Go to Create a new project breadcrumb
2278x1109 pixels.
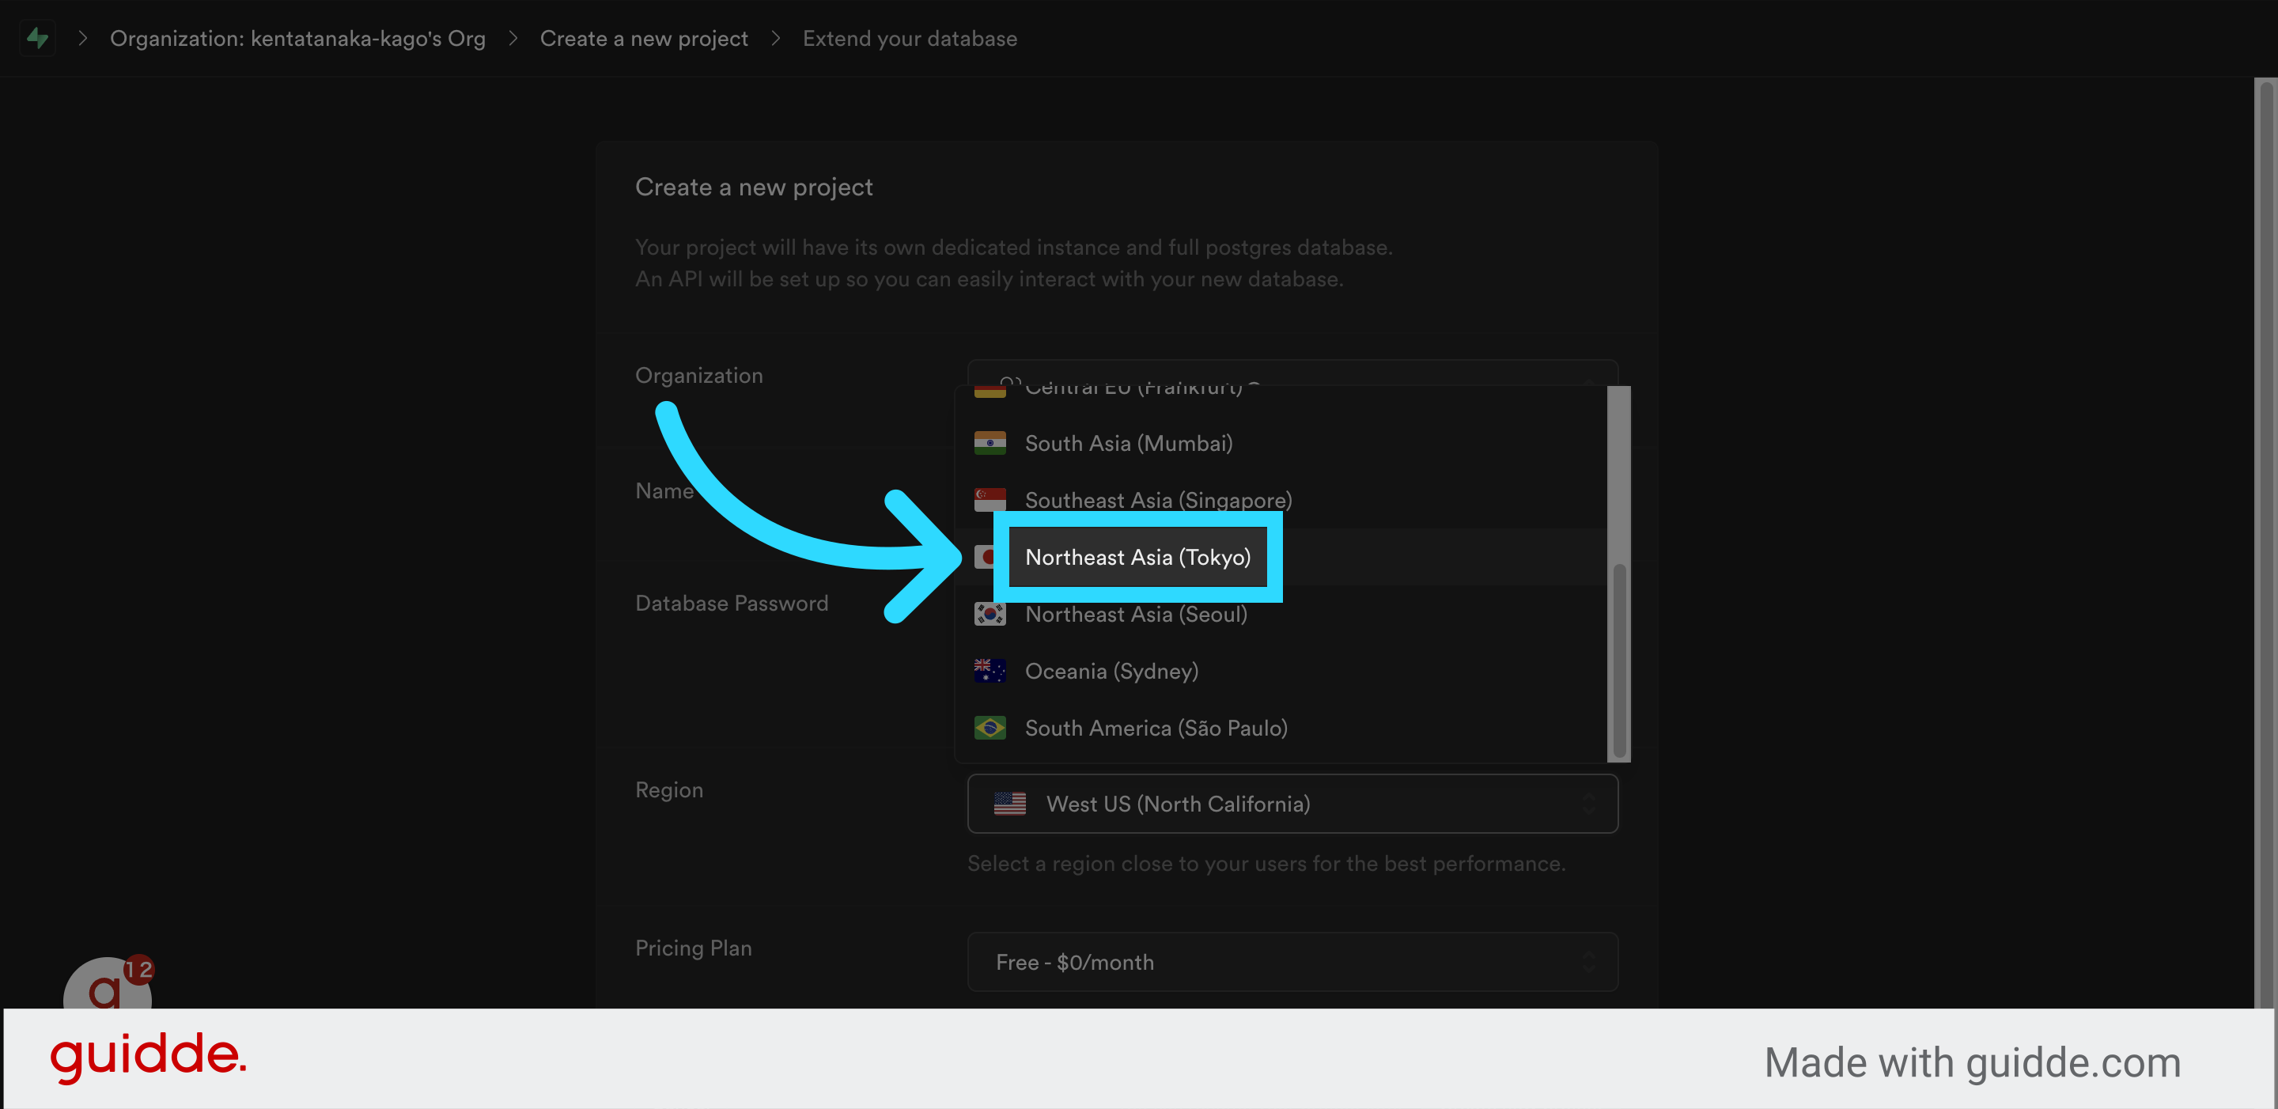pos(644,39)
